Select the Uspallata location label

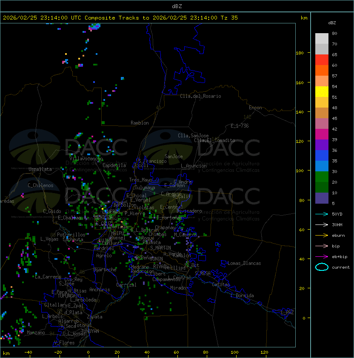pos(40,169)
